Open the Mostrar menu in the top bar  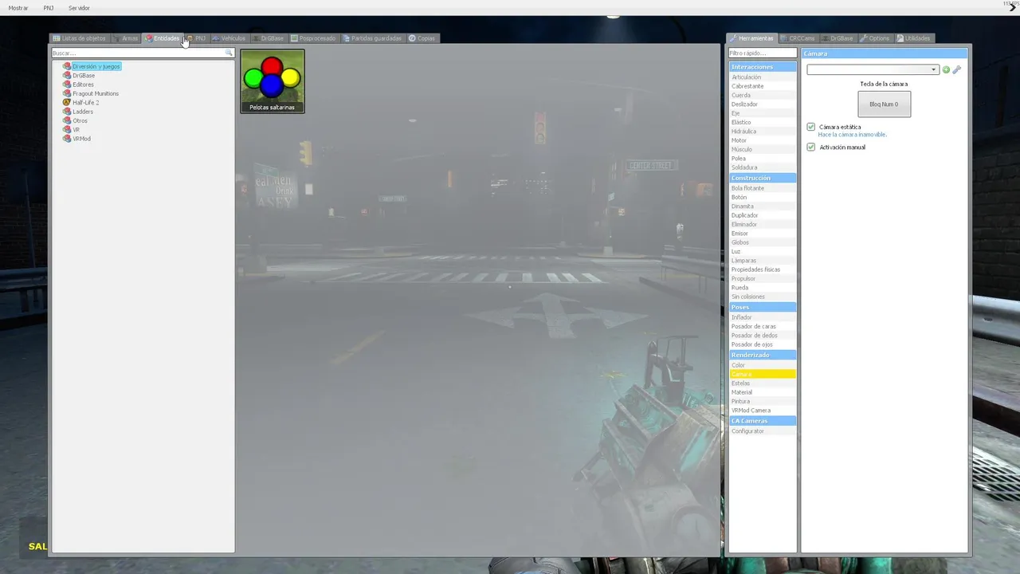pos(18,8)
